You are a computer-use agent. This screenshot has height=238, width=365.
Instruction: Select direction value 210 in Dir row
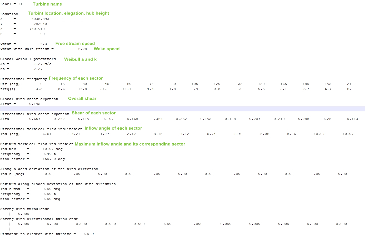coord(350,84)
